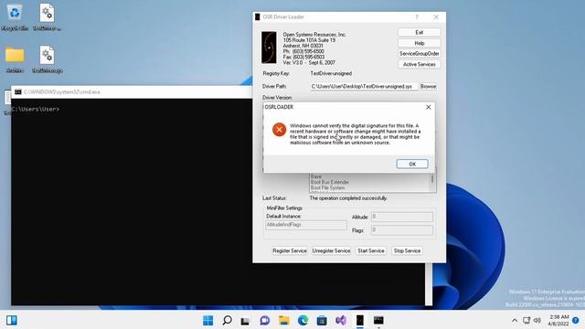The height and width of the screenshot is (329, 585).
Task: Switch to OSR Driver Loader taskbar icon
Action: pos(359,320)
